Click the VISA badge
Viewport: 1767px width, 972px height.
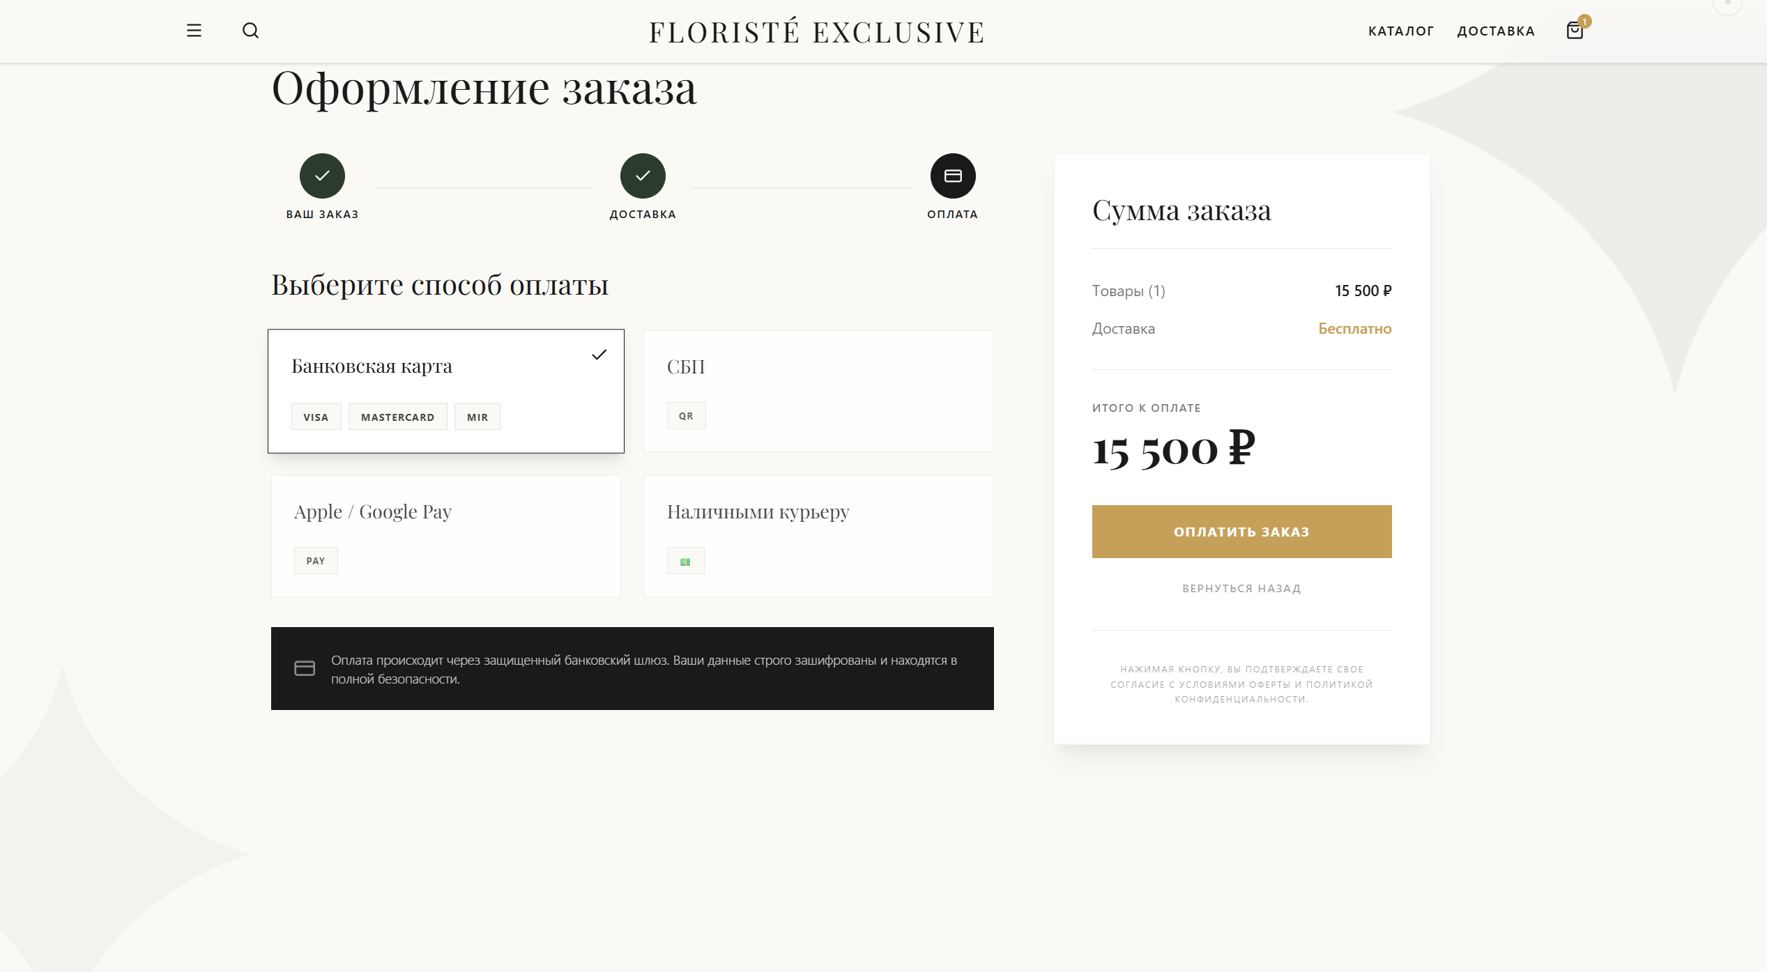[316, 417]
